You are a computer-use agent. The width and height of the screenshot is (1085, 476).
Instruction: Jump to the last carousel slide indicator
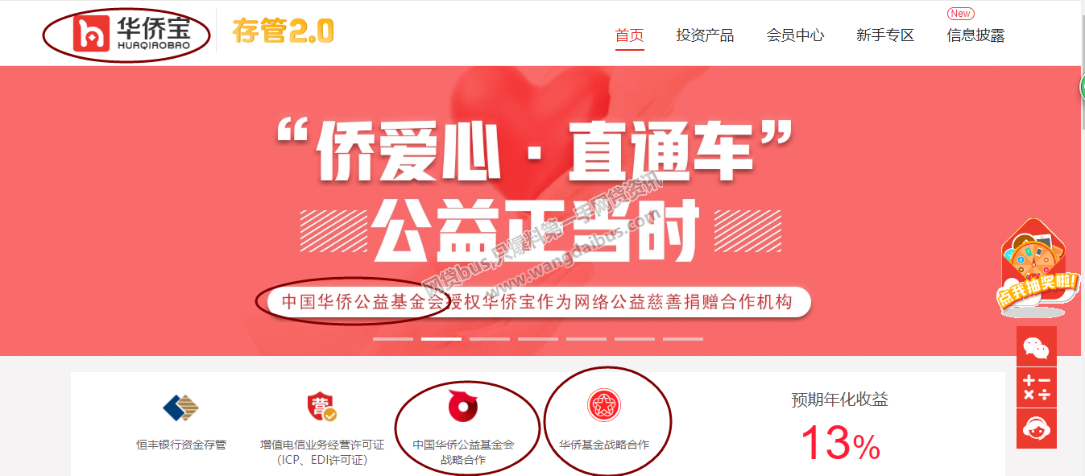[683, 339]
